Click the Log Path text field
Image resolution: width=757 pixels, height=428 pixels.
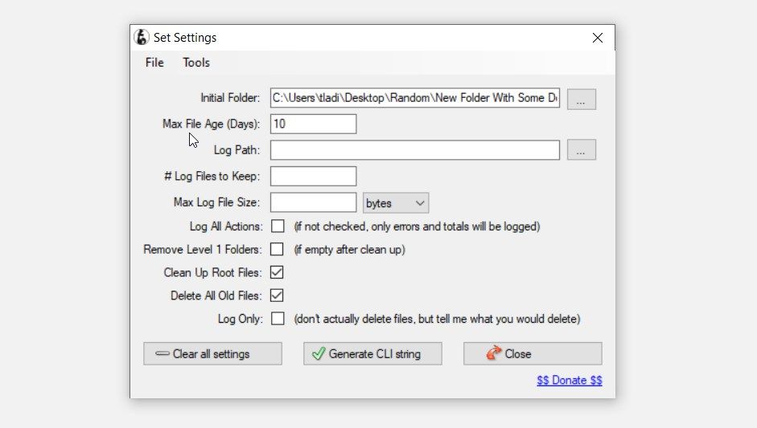point(415,150)
